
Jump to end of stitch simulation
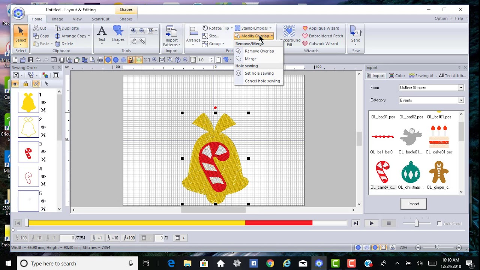[x=355, y=223]
